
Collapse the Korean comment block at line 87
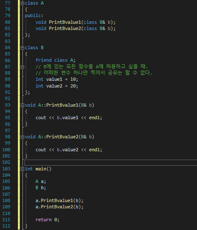click(x=22, y=67)
